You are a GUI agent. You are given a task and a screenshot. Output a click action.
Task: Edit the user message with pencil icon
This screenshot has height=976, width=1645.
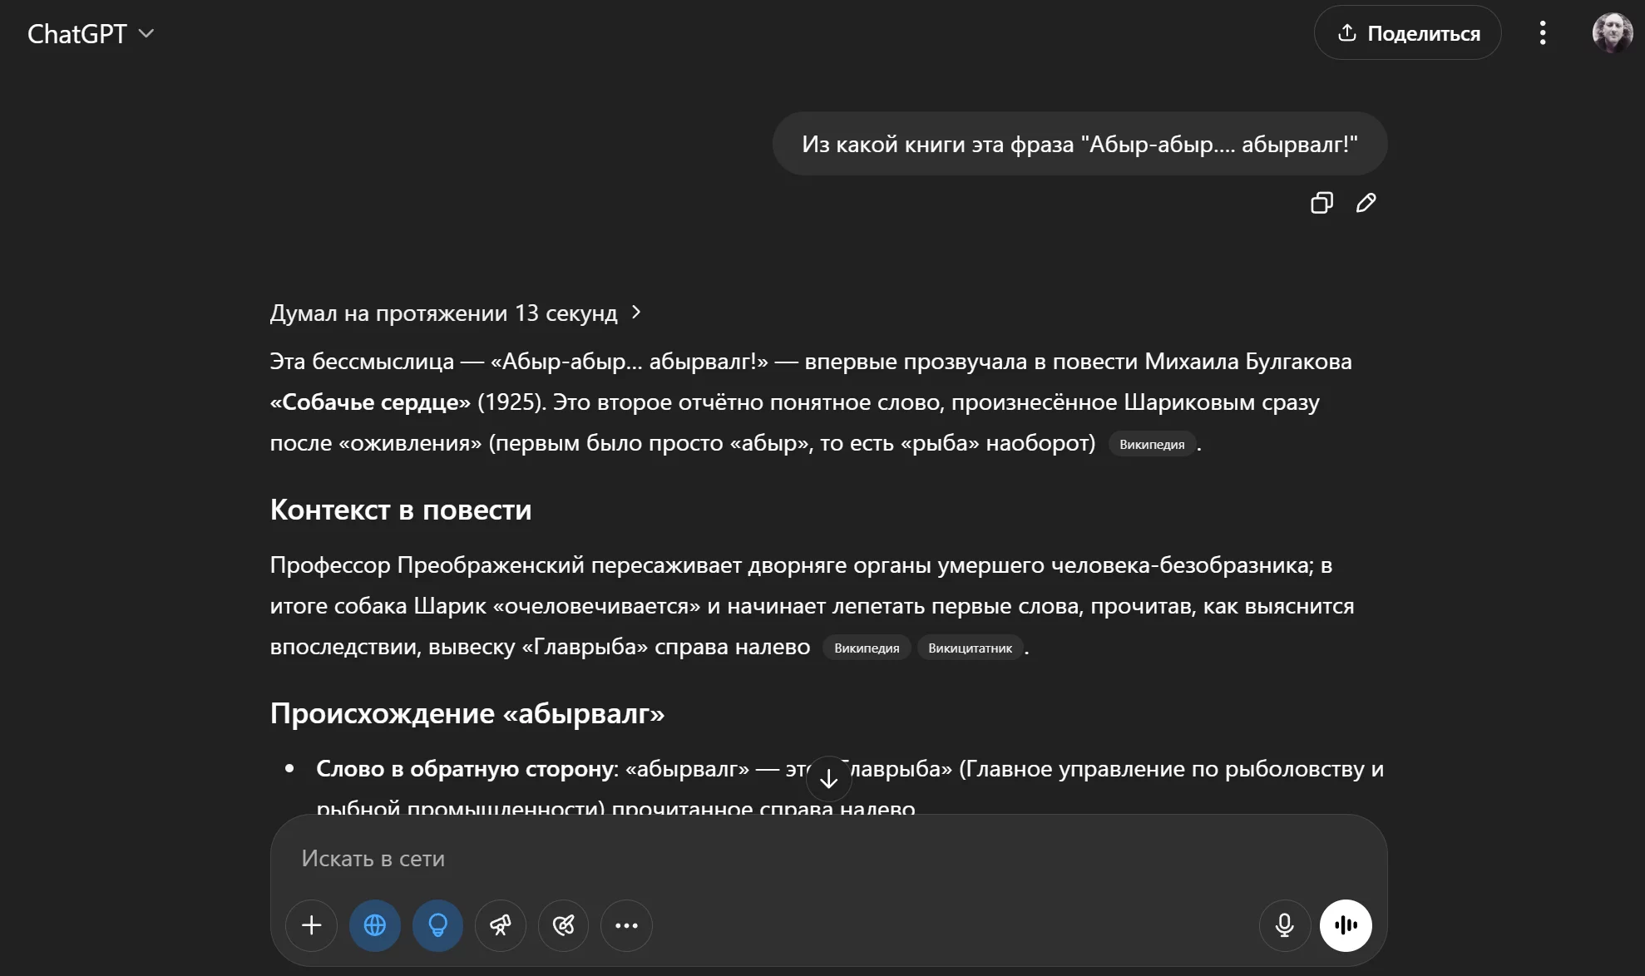coord(1366,203)
